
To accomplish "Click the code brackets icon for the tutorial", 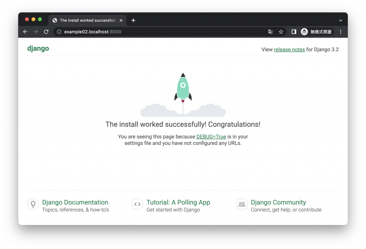I will (138, 204).
